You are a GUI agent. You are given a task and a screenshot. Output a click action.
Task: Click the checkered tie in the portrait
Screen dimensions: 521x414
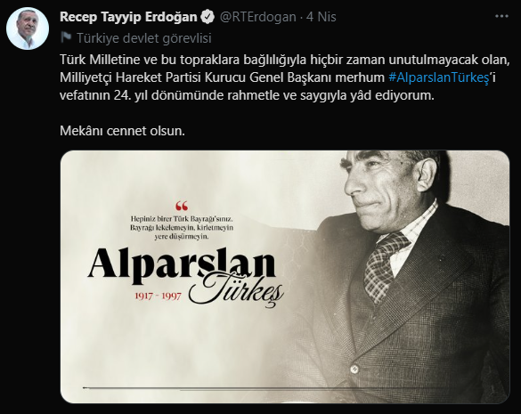pos(386,266)
